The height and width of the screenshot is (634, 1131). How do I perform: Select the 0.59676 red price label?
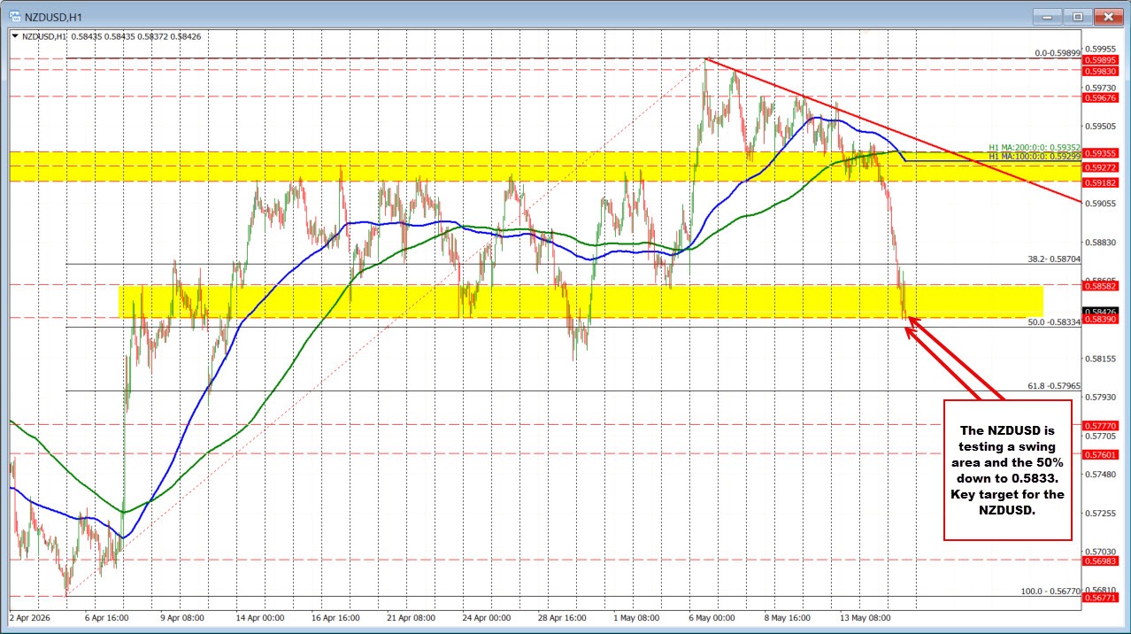[1103, 97]
